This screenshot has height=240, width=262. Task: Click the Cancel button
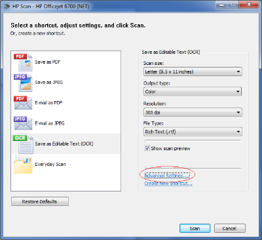coord(230,228)
